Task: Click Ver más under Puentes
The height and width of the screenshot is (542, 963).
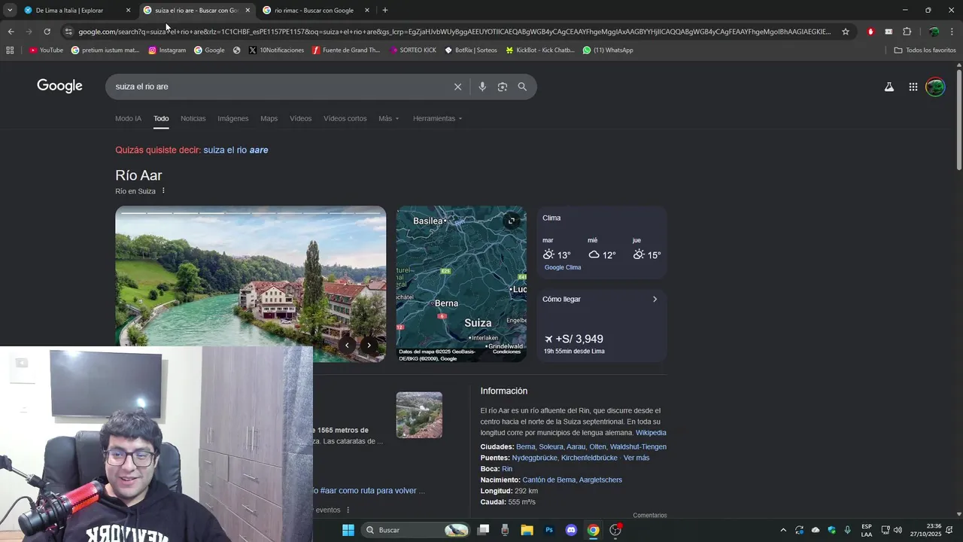Action: [x=636, y=458]
